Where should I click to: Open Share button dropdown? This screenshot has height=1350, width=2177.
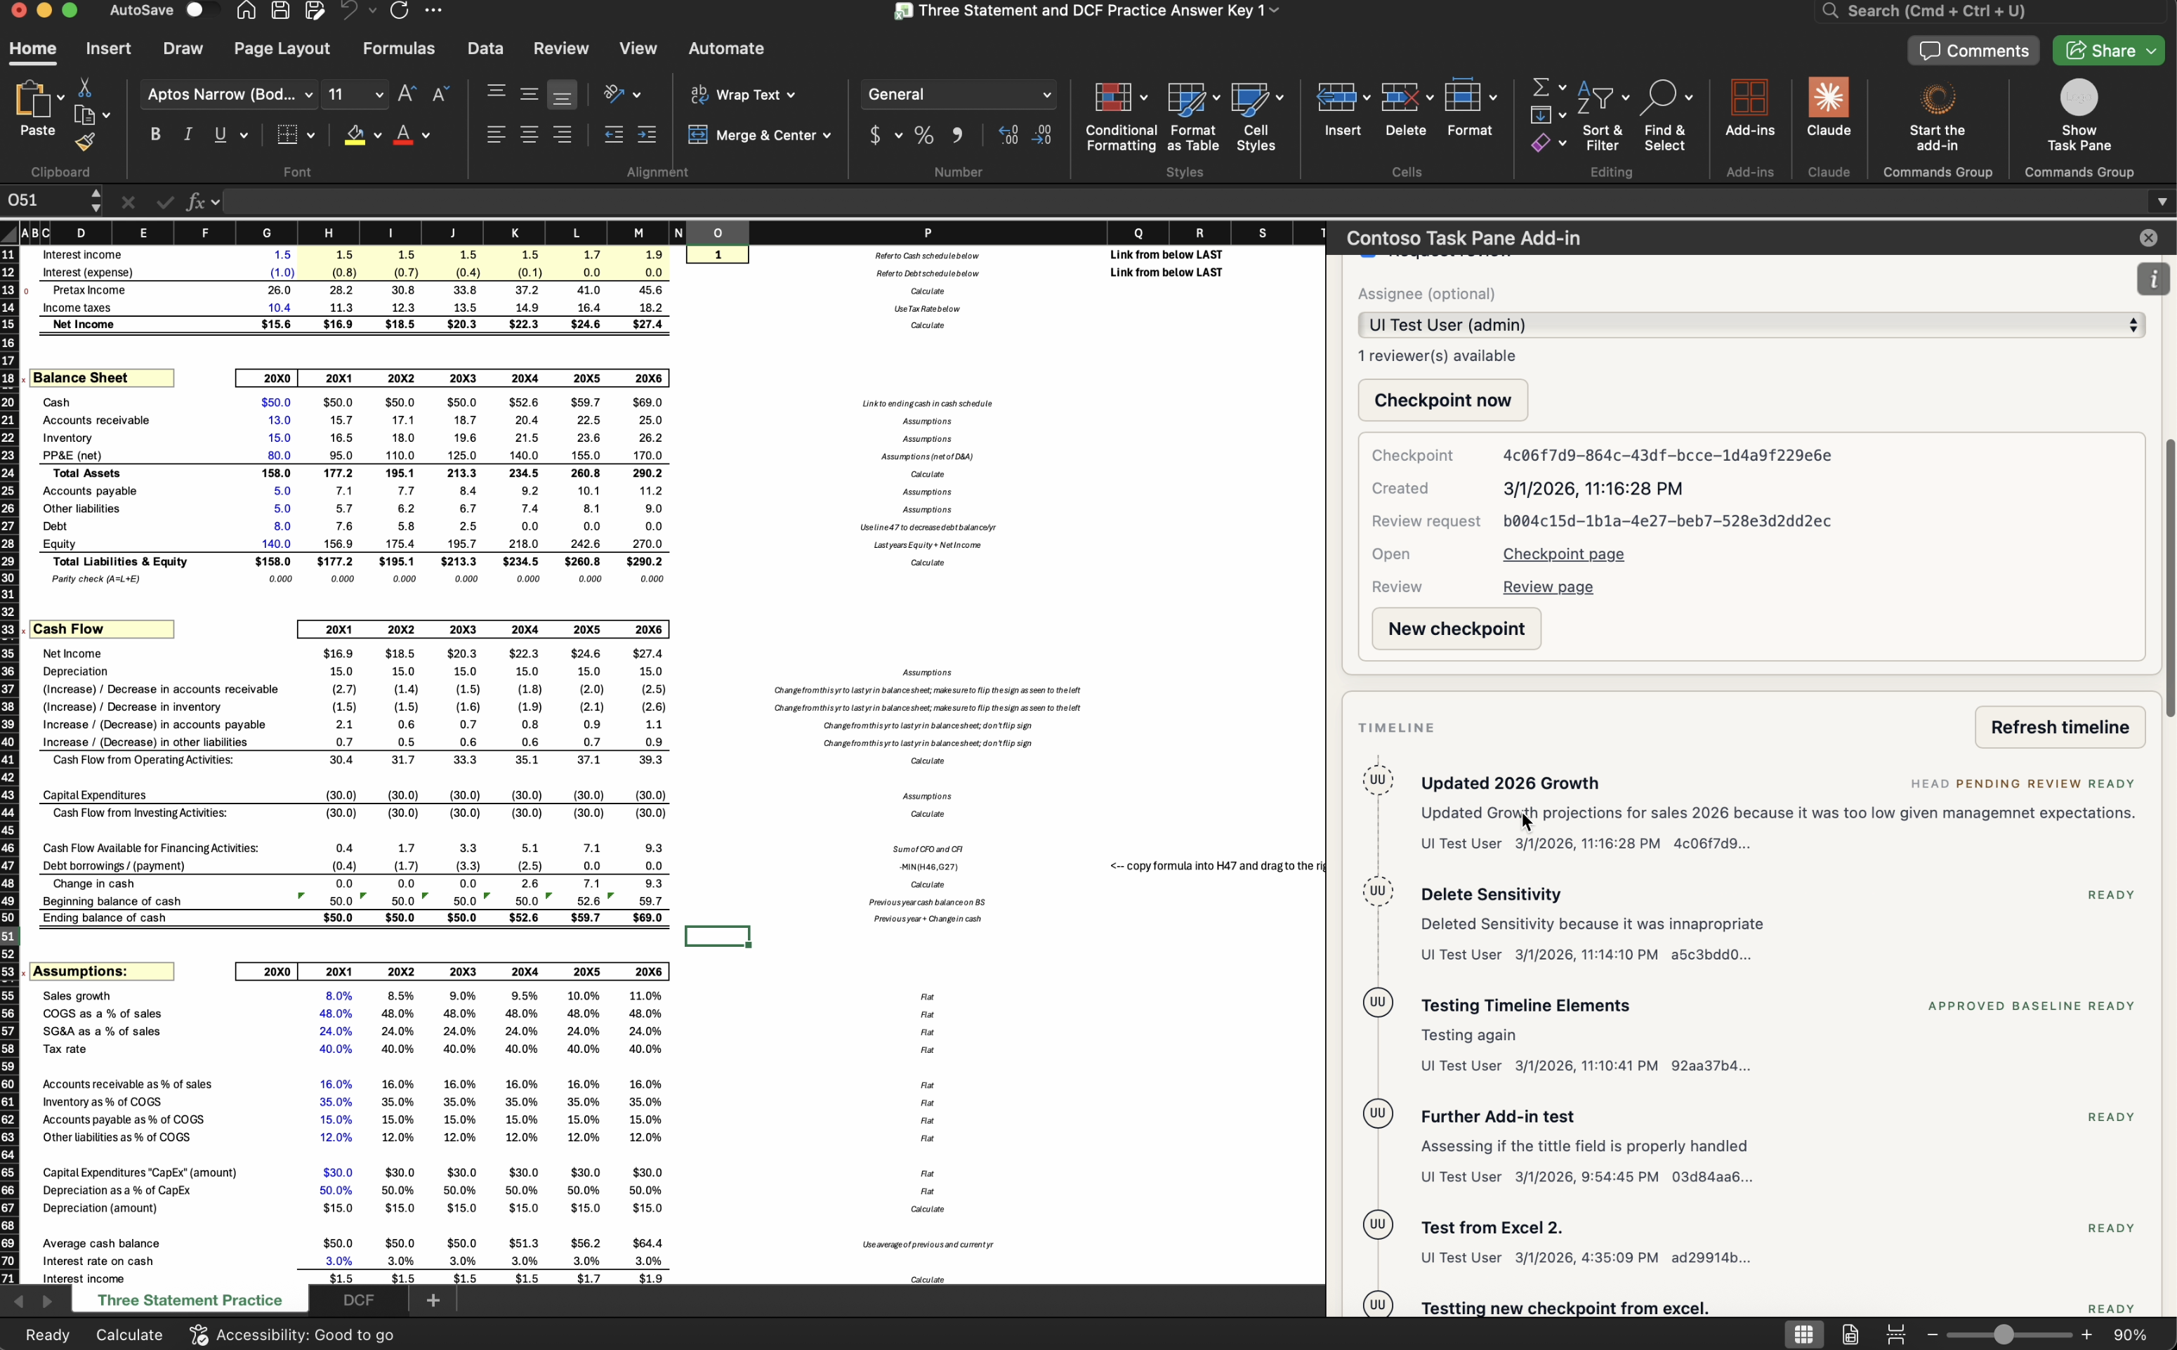[x=2152, y=51]
